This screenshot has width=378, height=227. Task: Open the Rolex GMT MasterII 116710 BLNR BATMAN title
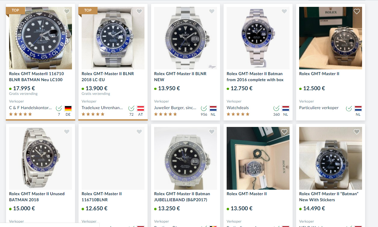point(36,77)
